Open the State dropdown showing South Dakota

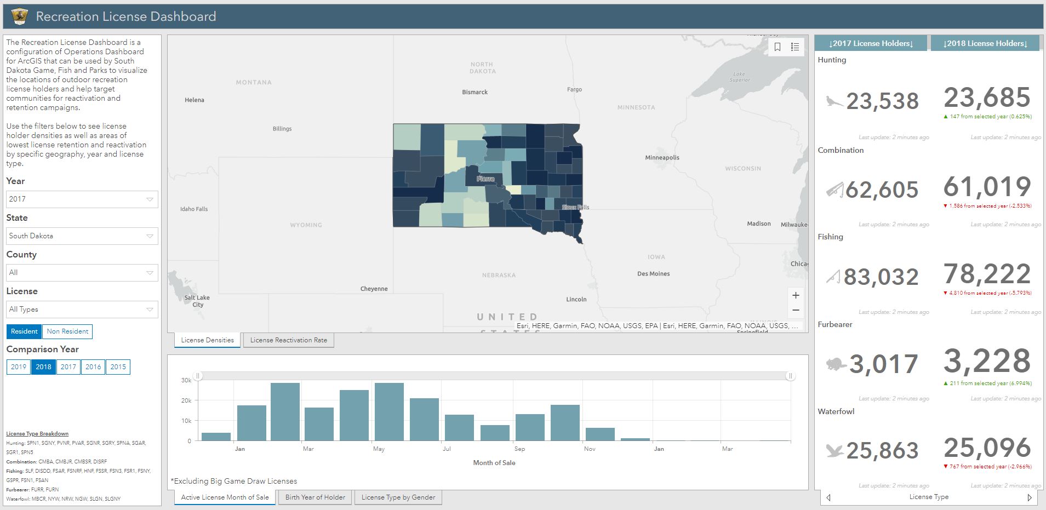point(82,236)
